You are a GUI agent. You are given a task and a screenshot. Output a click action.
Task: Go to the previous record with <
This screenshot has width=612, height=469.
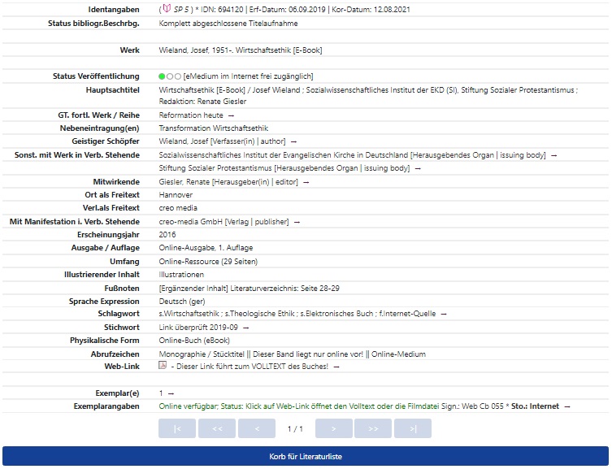[257, 428]
